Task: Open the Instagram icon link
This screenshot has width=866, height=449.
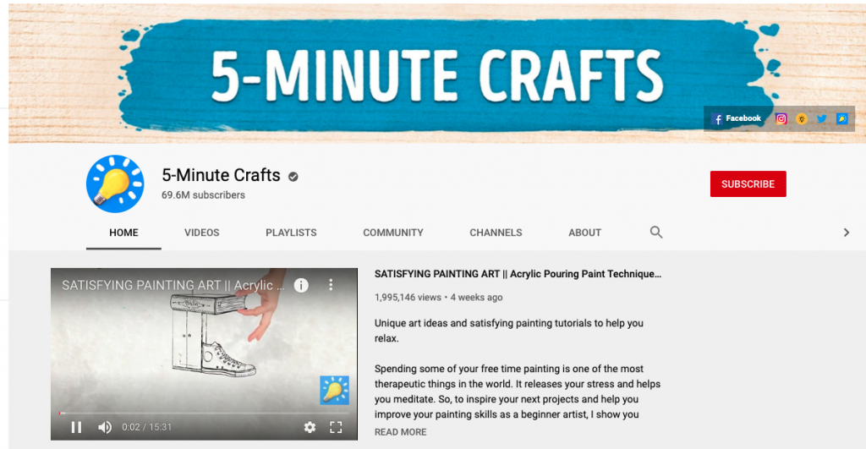Action: pyautogui.click(x=781, y=118)
